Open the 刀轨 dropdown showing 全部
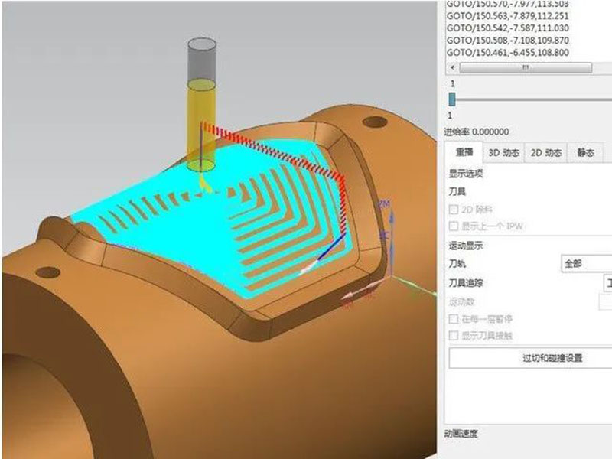The image size is (612, 459). click(585, 264)
